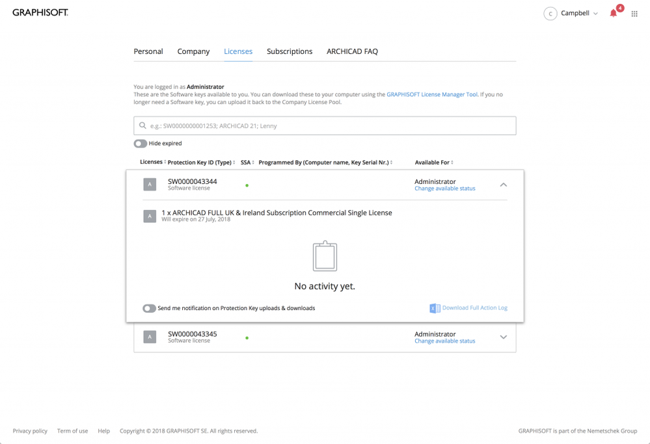Open the Help footer link

point(103,431)
